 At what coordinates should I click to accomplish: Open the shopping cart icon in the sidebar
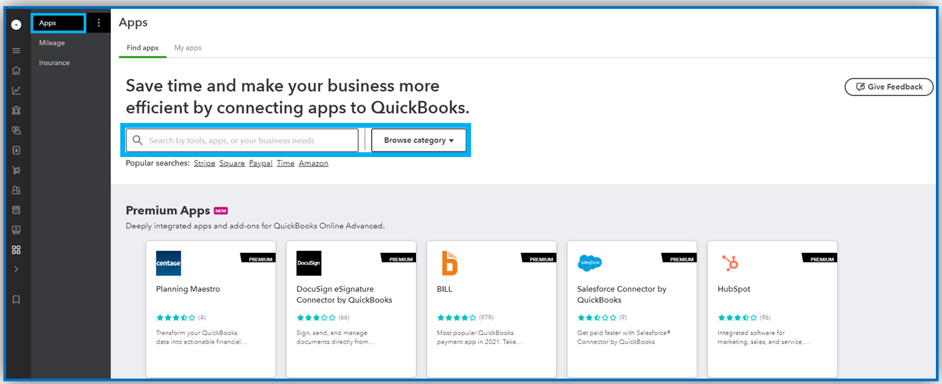pos(16,171)
